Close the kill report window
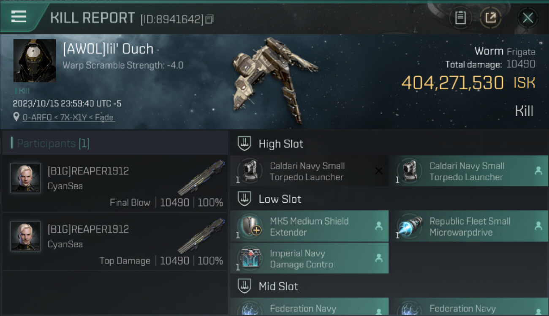Screen dimensions: 549x316 527,18
